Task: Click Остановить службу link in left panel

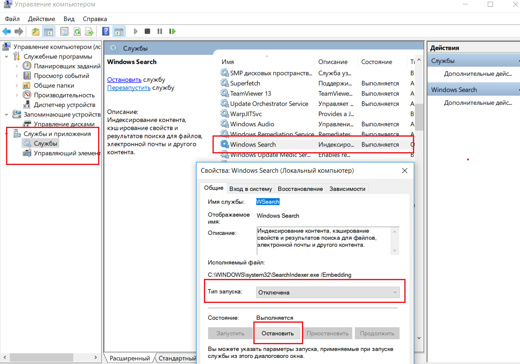Action: pyautogui.click(x=124, y=80)
